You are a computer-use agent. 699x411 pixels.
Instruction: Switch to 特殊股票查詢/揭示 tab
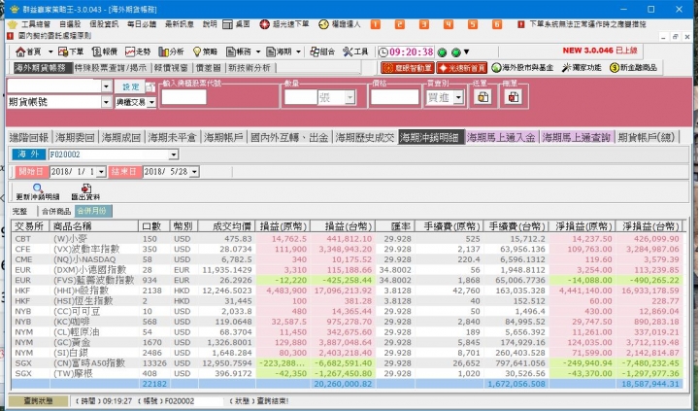(x=111, y=68)
